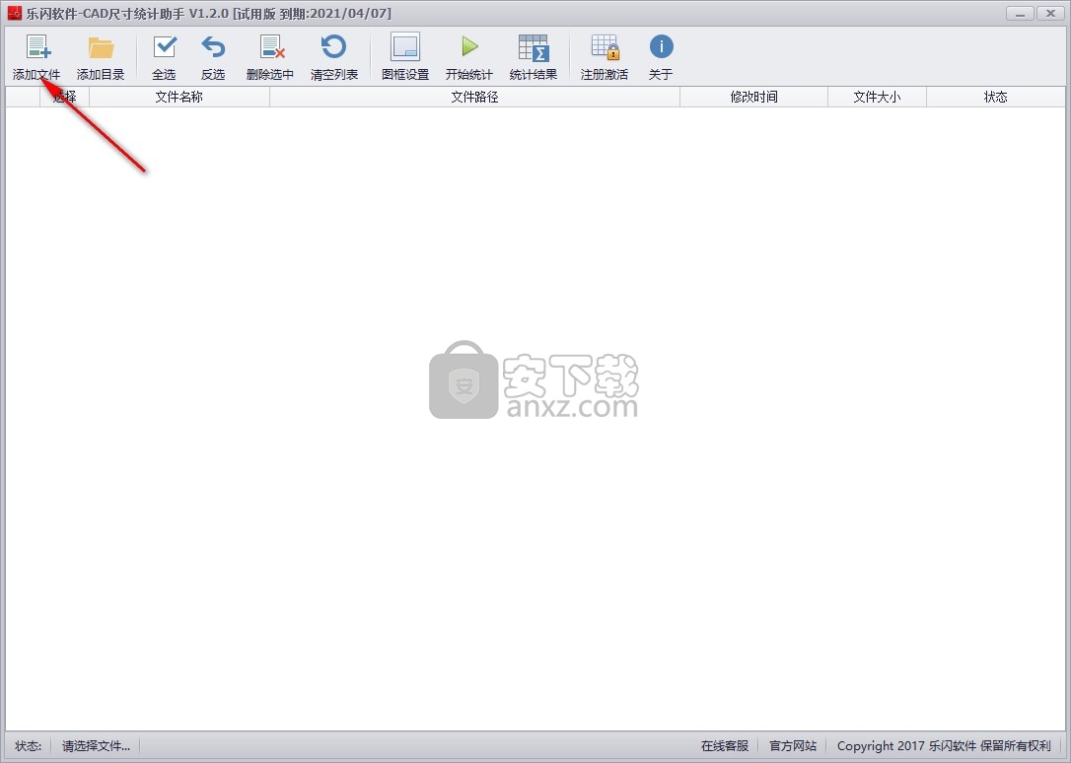This screenshot has width=1071, height=763.
Task: Open Statistics Results (统计结果) icon
Action: tap(534, 47)
